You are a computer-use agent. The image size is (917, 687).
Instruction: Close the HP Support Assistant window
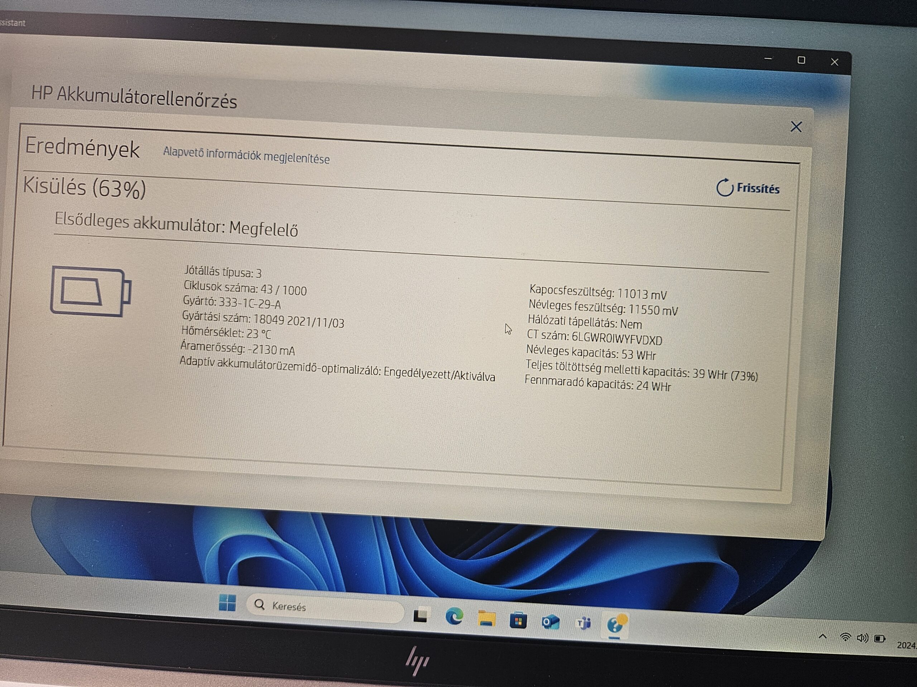tap(835, 62)
